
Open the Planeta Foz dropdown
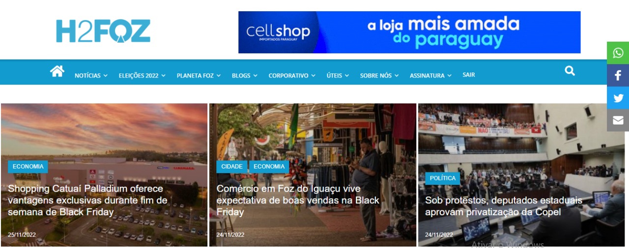(x=199, y=75)
